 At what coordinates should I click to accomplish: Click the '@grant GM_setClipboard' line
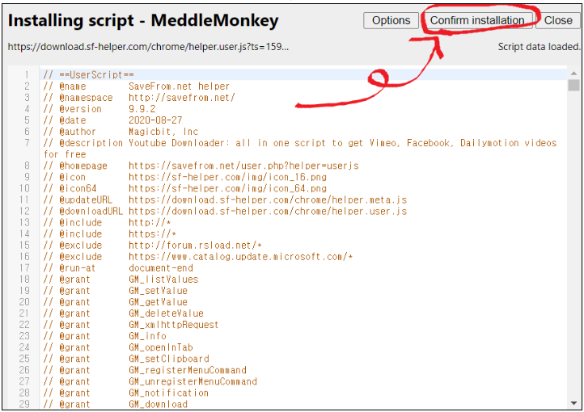[x=126, y=359]
